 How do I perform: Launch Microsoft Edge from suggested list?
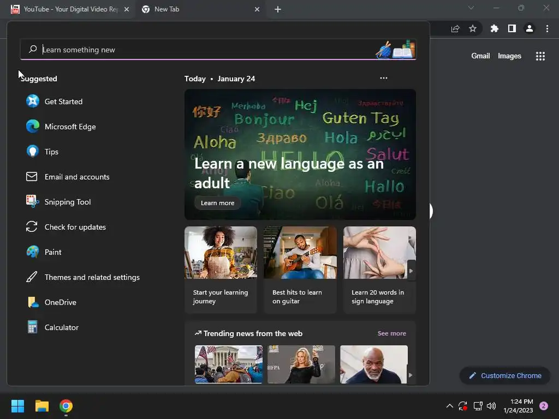pos(32,127)
